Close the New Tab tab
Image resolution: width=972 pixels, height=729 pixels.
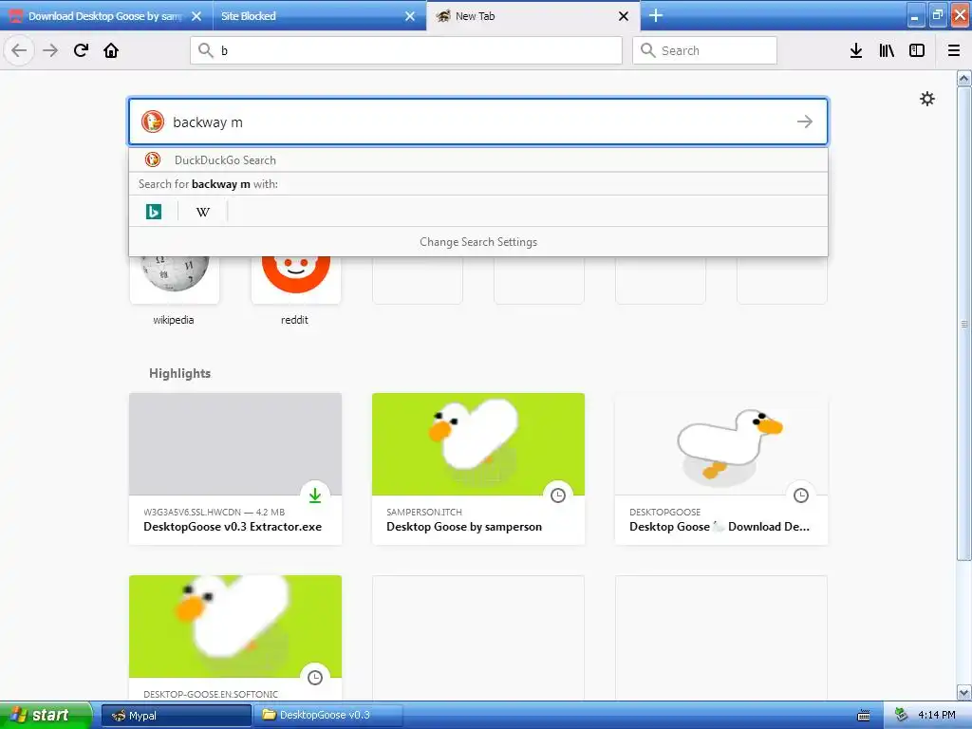[x=624, y=16]
